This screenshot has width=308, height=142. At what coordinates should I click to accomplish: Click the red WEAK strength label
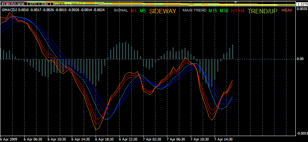pyautogui.click(x=287, y=10)
